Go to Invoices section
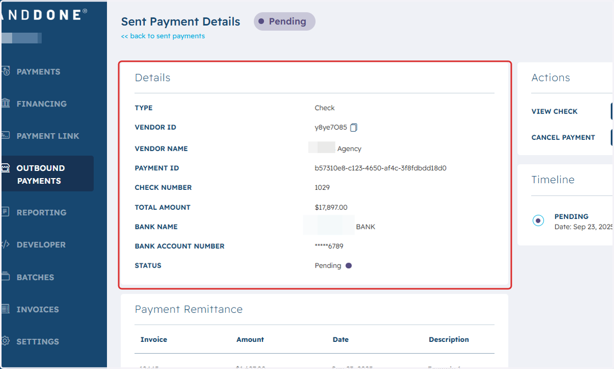This screenshot has height=369, width=614. [x=37, y=310]
